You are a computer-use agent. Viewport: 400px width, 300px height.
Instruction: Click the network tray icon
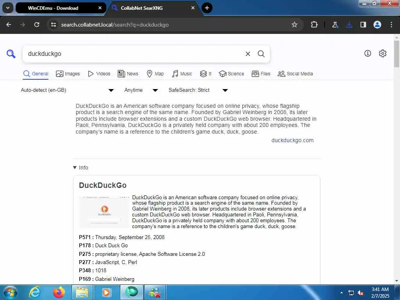coord(351,293)
